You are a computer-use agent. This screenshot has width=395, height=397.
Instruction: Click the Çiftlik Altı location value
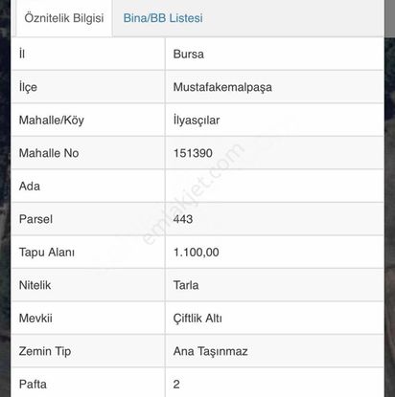tap(197, 318)
